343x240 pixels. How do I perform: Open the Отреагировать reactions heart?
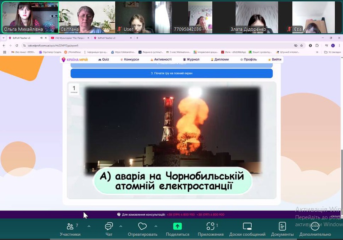coord(142,230)
